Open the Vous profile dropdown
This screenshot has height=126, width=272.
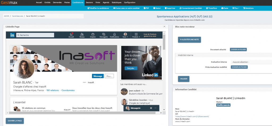coord(125,35)
